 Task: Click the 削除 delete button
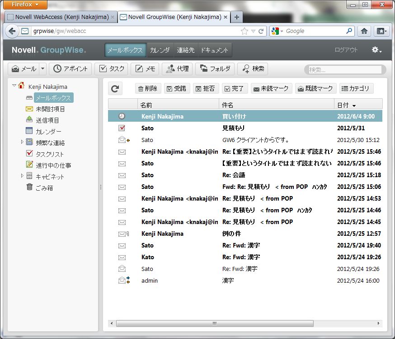pyautogui.click(x=148, y=88)
